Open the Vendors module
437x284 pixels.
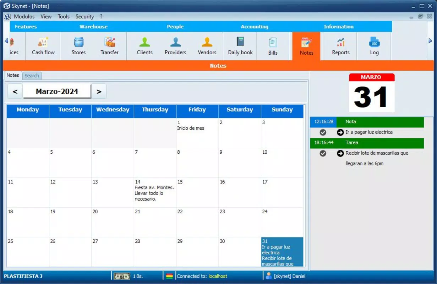pyautogui.click(x=207, y=46)
